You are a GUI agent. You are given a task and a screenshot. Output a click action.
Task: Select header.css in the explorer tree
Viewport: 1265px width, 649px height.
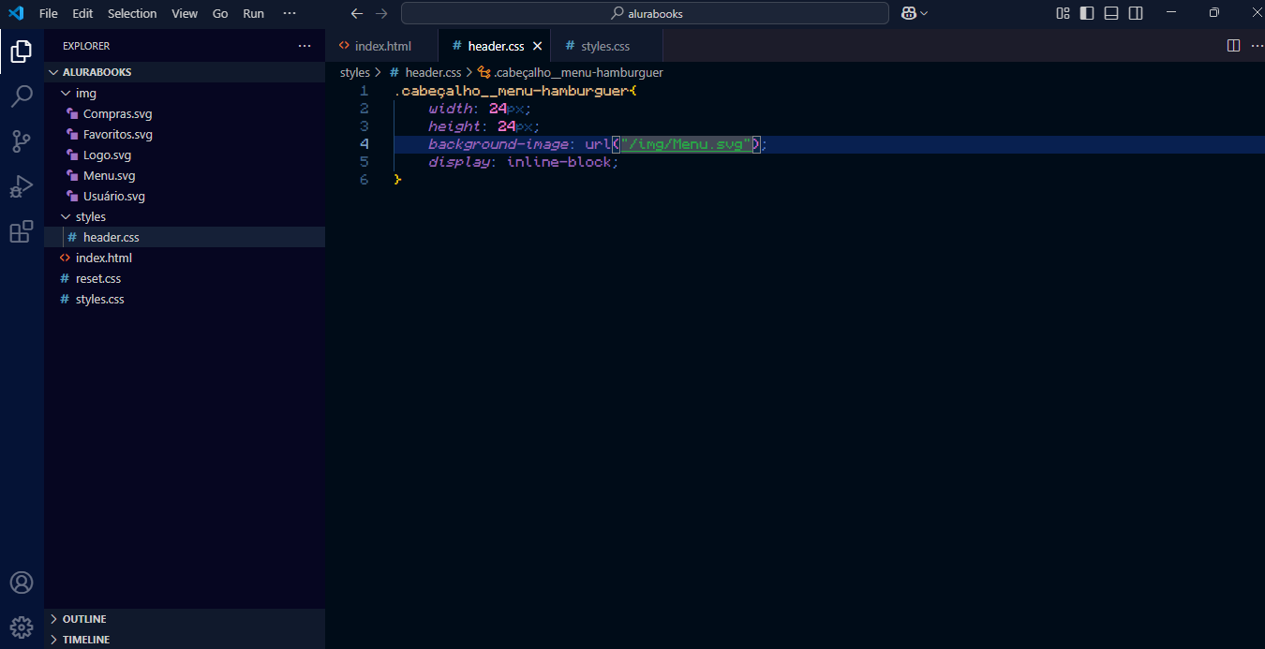(x=185, y=237)
